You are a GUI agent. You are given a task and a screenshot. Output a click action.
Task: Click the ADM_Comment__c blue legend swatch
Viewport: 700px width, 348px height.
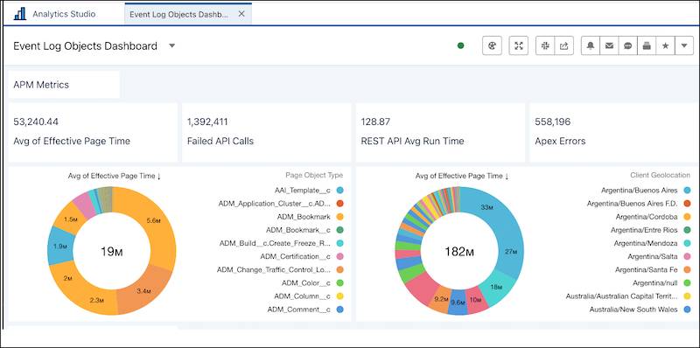[x=339, y=310]
